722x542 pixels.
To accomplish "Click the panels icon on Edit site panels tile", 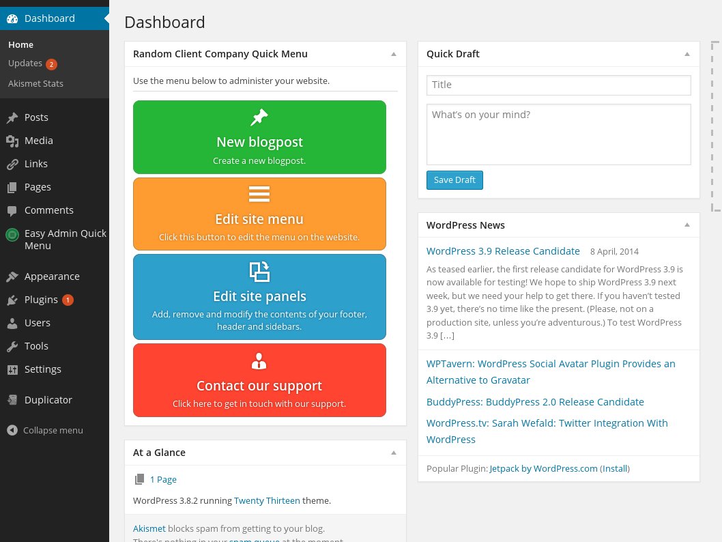I will pos(259,271).
